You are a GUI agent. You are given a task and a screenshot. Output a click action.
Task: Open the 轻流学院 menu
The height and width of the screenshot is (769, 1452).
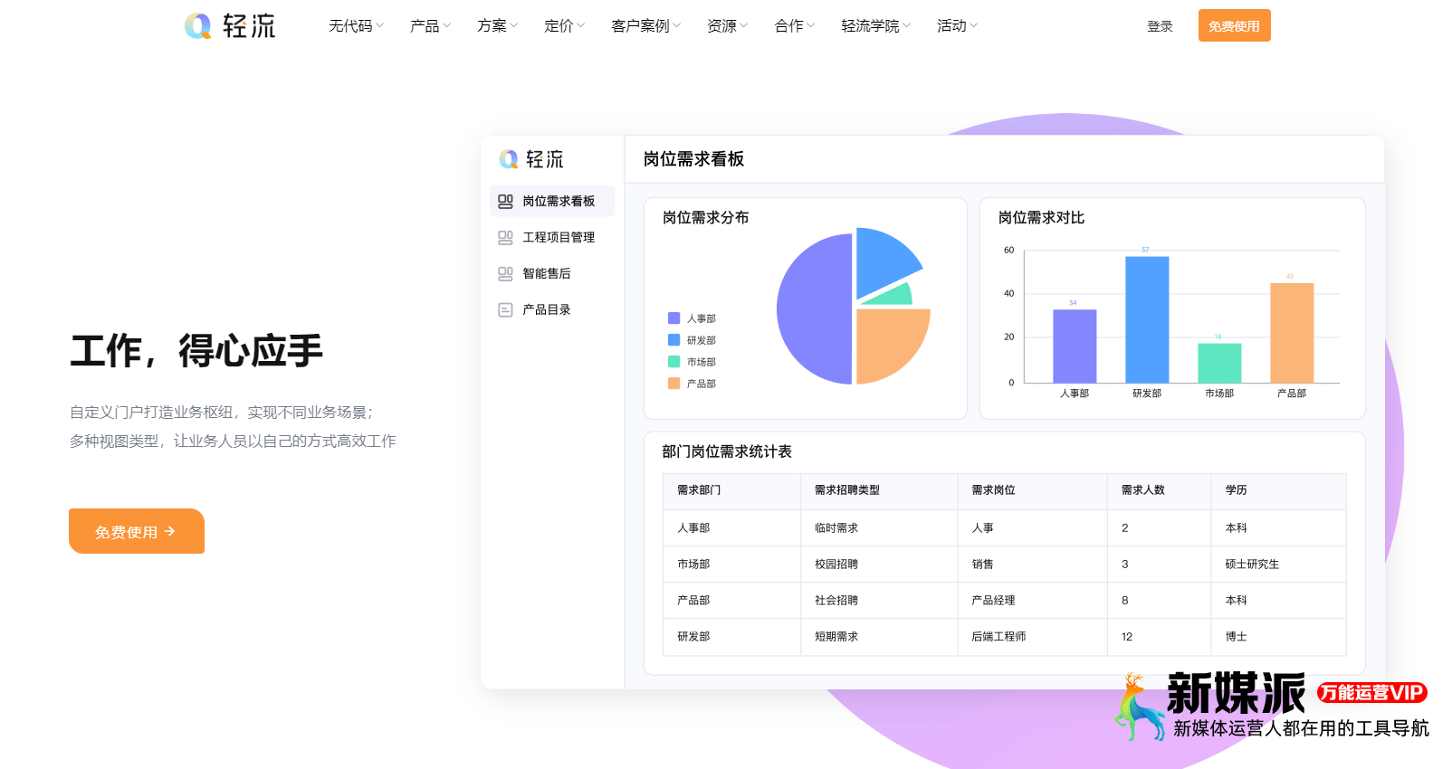[x=875, y=26]
